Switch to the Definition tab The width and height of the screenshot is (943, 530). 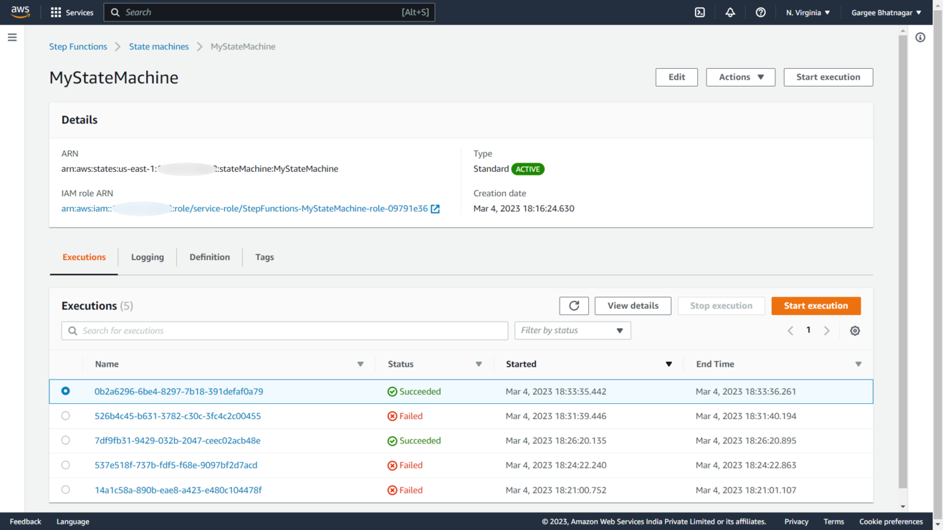(x=209, y=257)
